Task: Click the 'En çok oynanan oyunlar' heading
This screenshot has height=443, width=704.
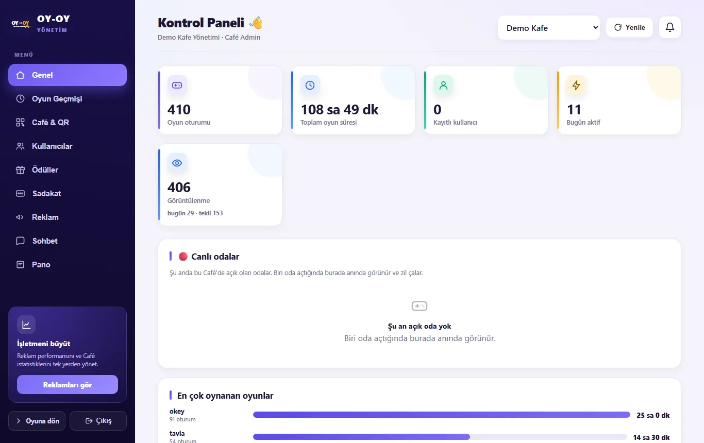Action: 225,396
